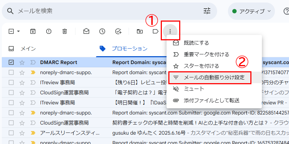
Task: Click the Add to tasks icon
Action: click(118, 31)
